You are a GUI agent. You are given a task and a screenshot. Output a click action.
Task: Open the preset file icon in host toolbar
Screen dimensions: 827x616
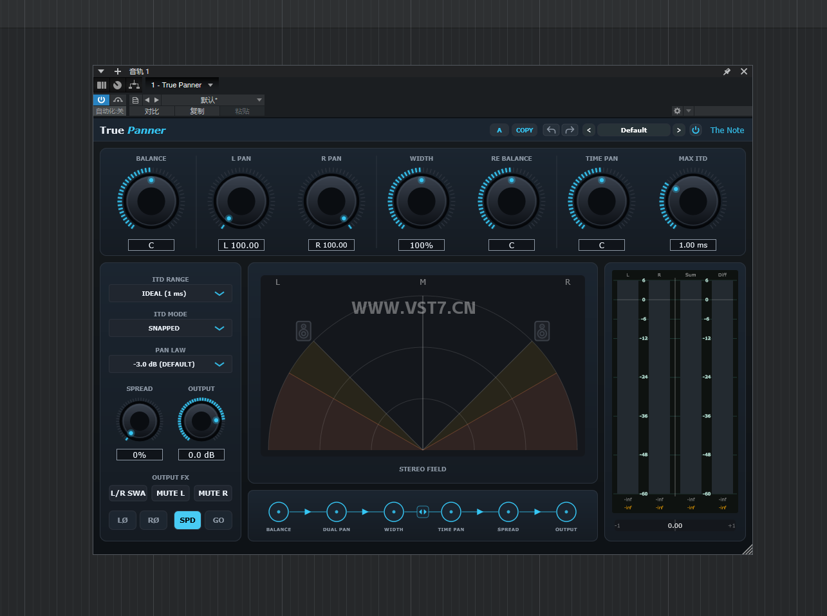[135, 100]
